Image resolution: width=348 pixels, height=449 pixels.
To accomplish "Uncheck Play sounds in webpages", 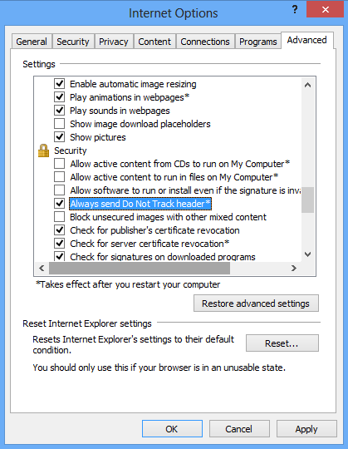I will (x=60, y=111).
